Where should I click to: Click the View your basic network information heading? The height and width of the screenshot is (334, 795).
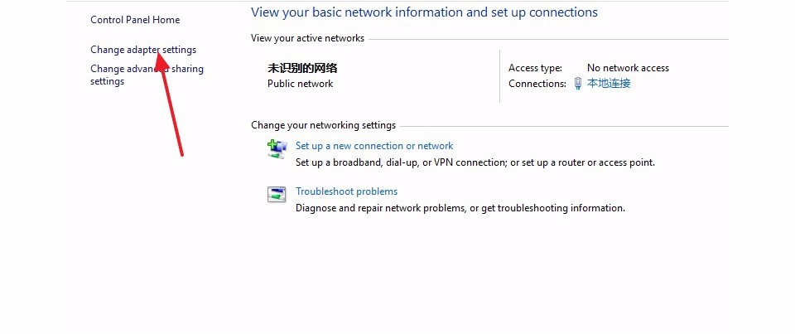[x=424, y=12]
